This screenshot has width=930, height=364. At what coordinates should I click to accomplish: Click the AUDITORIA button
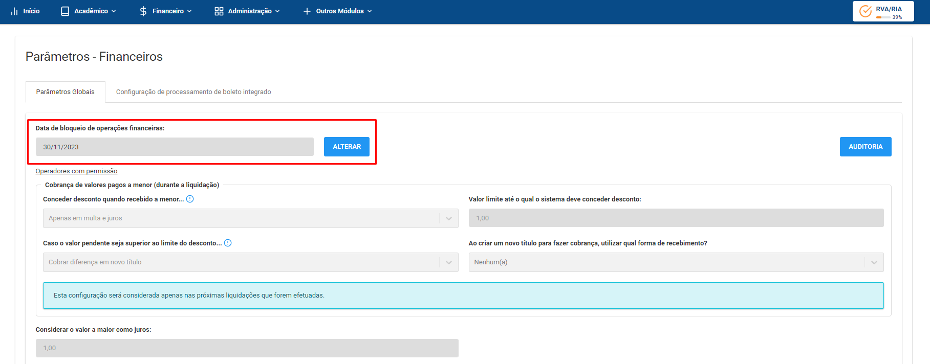pos(866,147)
